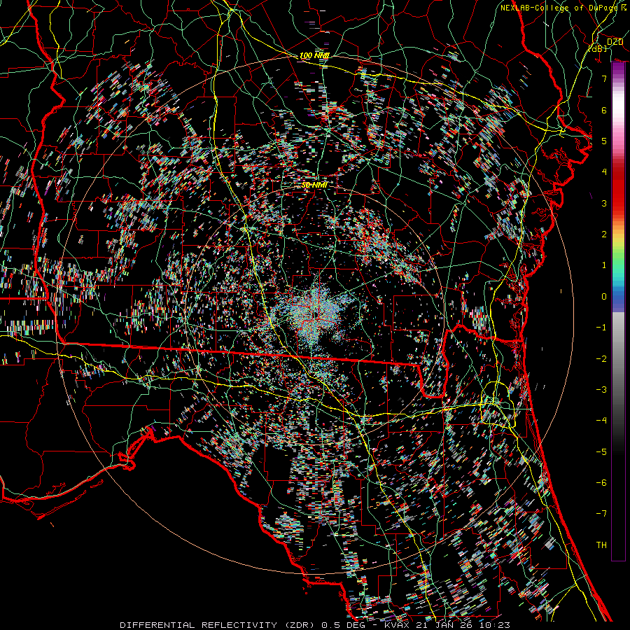
Task: Click the 0 value on the color scale
Action: 604,297
